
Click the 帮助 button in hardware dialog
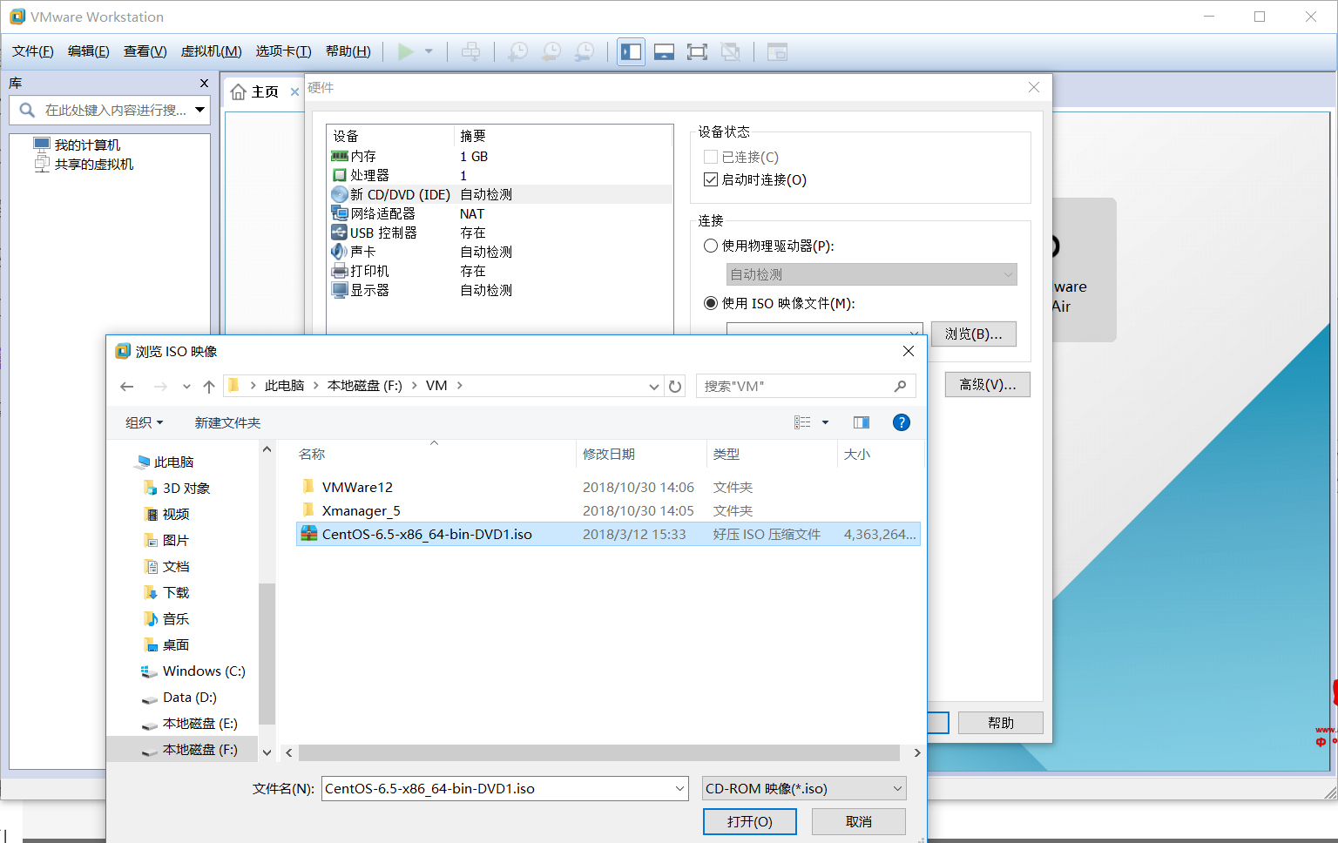click(x=1001, y=723)
